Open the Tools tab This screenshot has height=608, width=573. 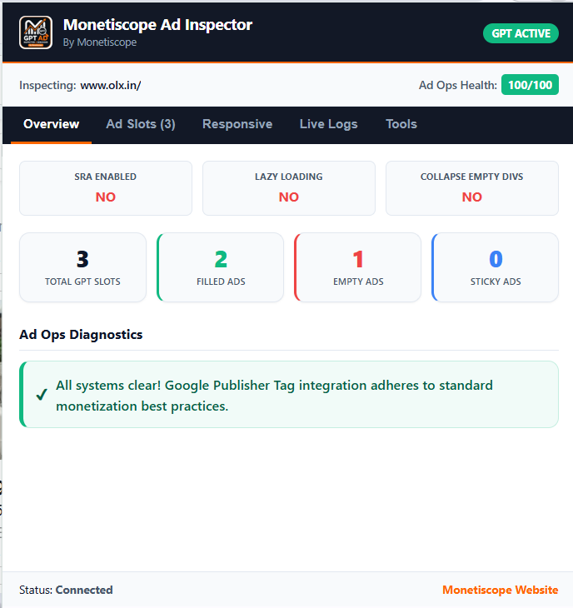(x=401, y=124)
